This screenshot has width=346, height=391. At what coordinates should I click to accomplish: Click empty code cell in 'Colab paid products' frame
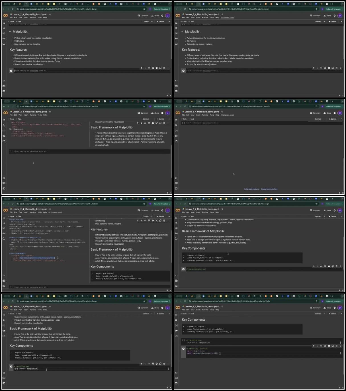click(x=262, y=123)
